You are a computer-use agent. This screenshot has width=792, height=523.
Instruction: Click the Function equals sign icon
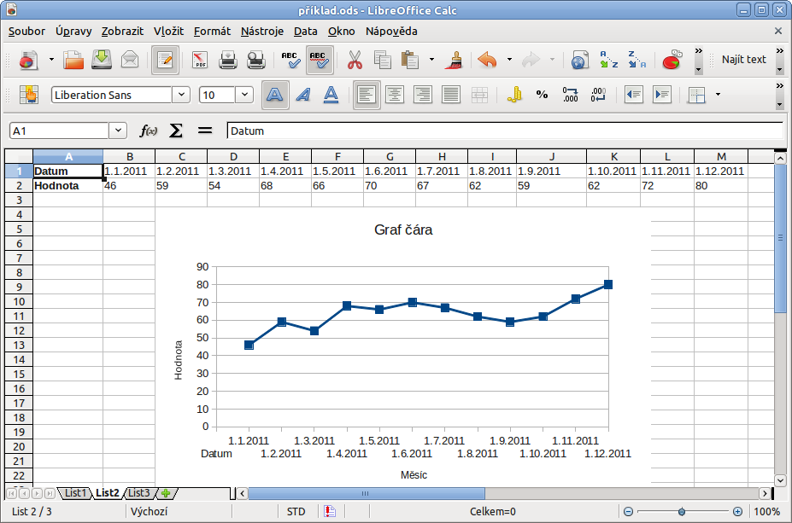(x=204, y=131)
